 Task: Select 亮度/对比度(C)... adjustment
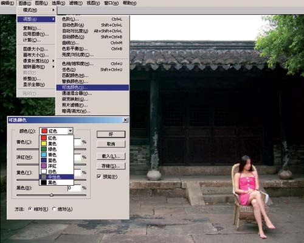[92, 55]
